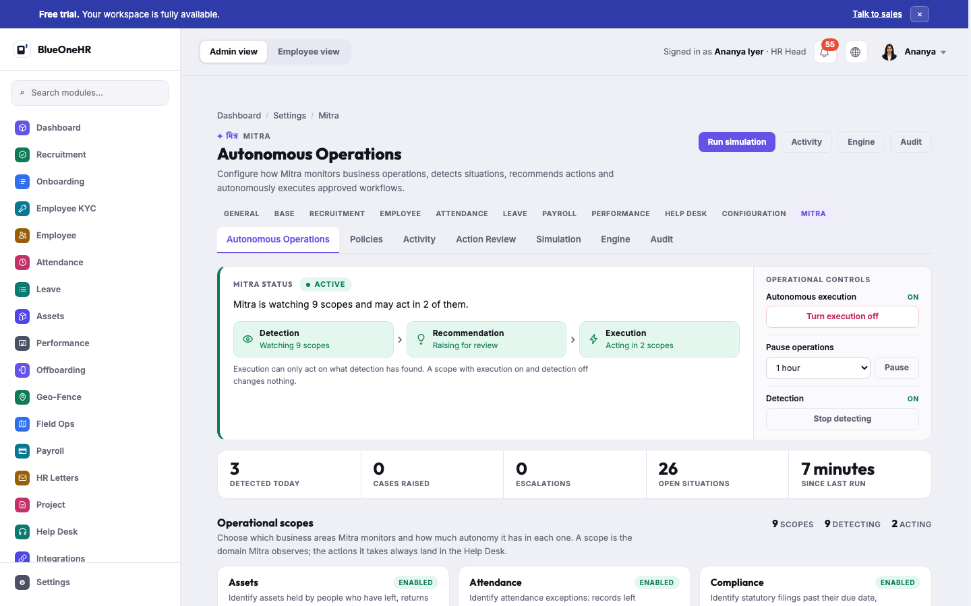Open notifications bell with 55 badge
The image size is (971, 606).
[825, 52]
